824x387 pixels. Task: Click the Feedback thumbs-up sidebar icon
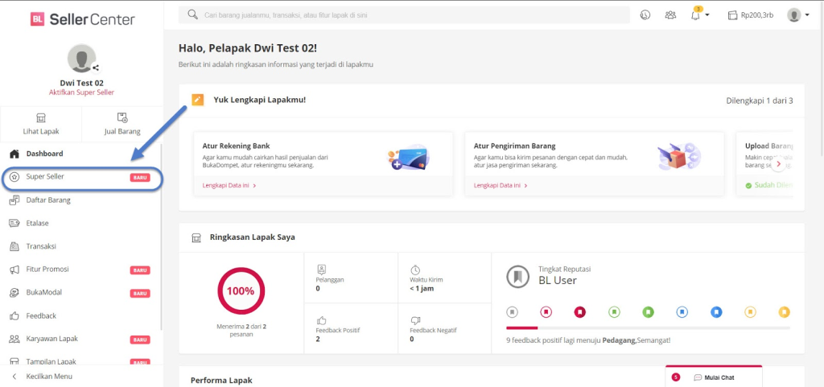[x=14, y=315]
